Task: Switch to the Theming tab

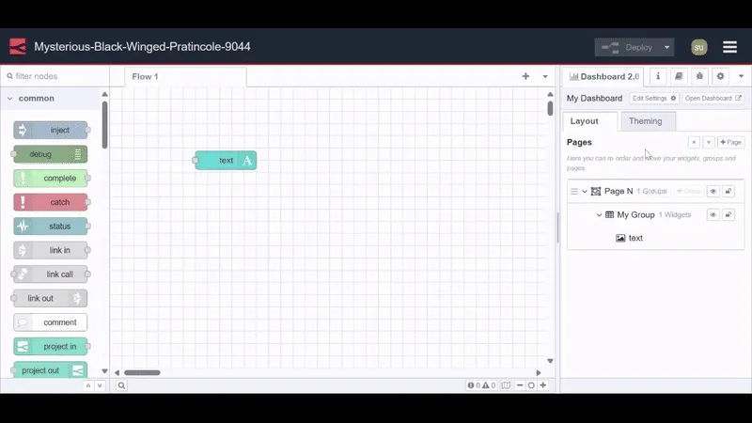Action: [648, 121]
